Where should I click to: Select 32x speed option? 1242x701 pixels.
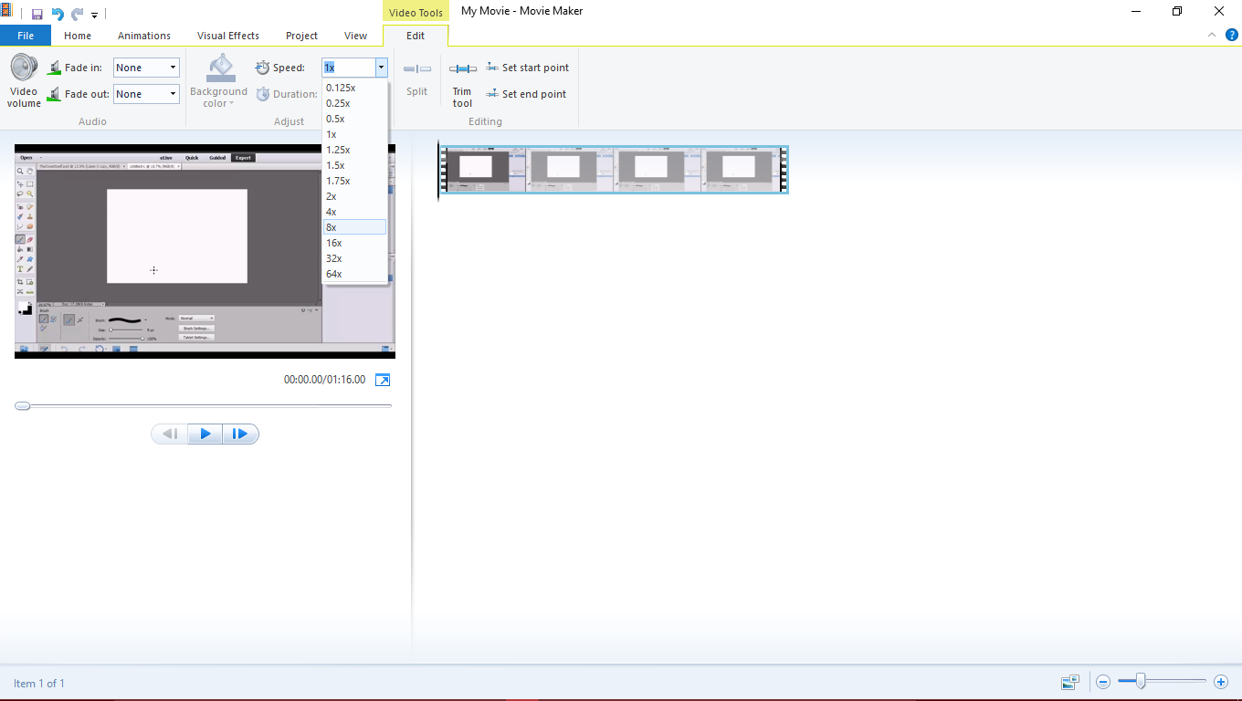point(354,258)
